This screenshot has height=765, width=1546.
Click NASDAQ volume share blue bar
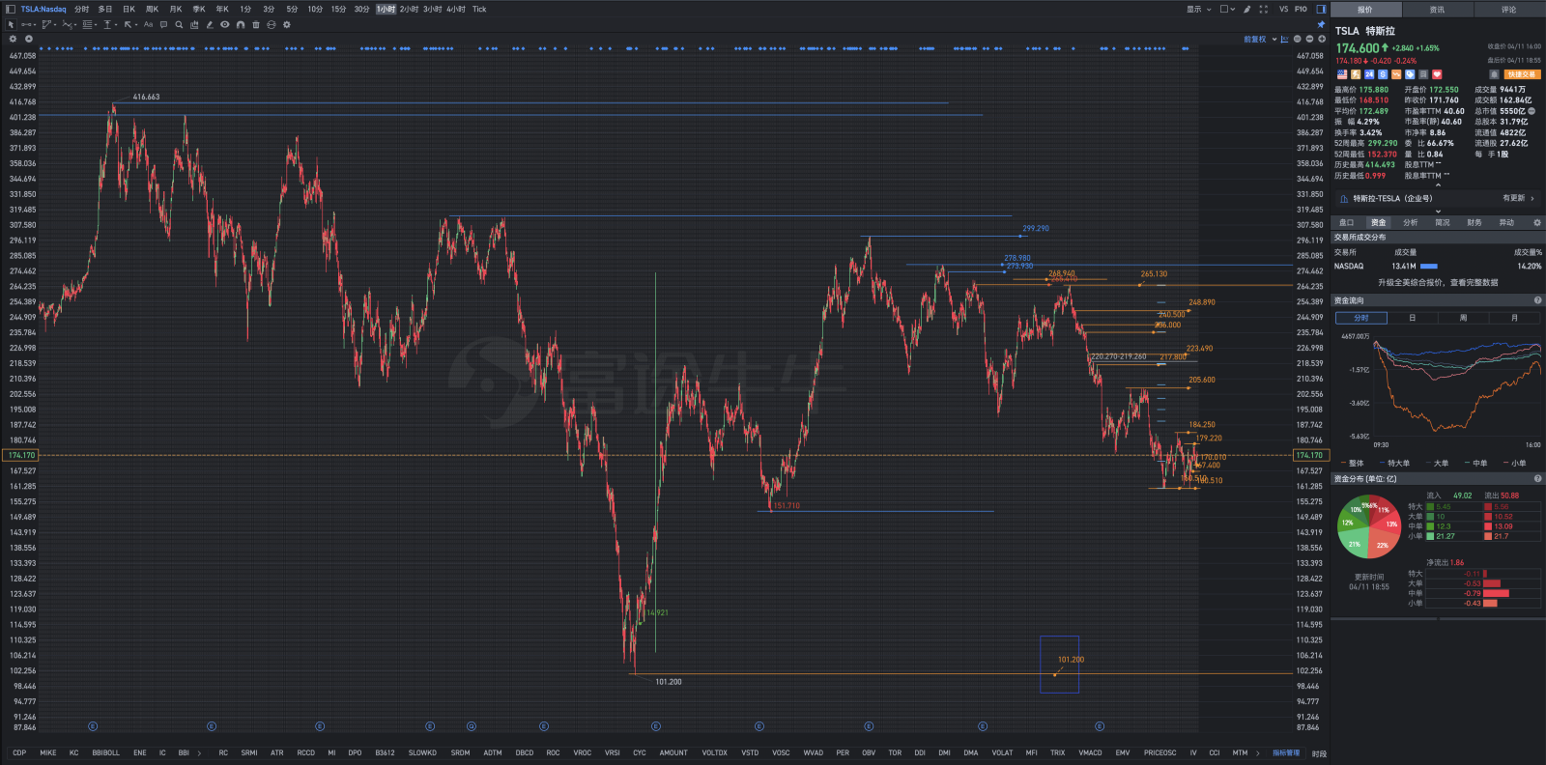pyautogui.click(x=1428, y=266)
